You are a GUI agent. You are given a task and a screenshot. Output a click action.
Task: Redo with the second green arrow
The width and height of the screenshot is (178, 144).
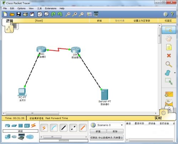(x=60, y=14)
